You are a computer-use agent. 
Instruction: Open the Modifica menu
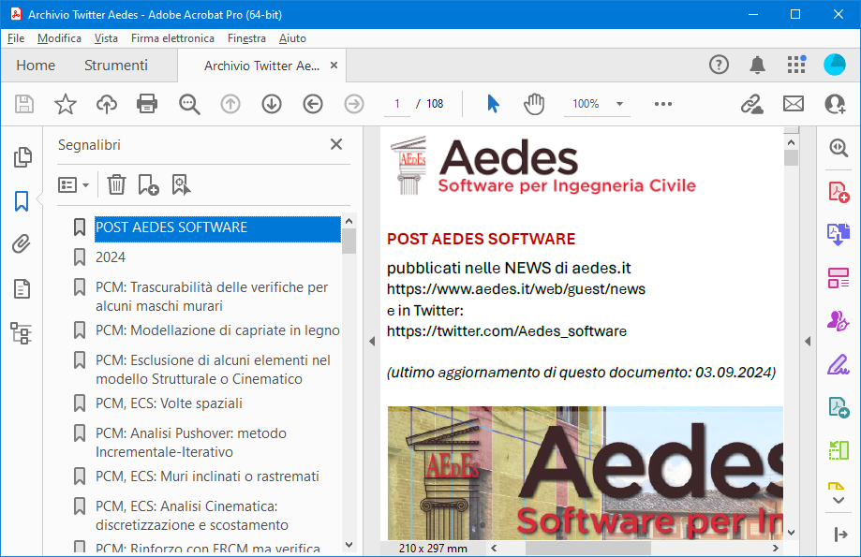pos(58,38)
